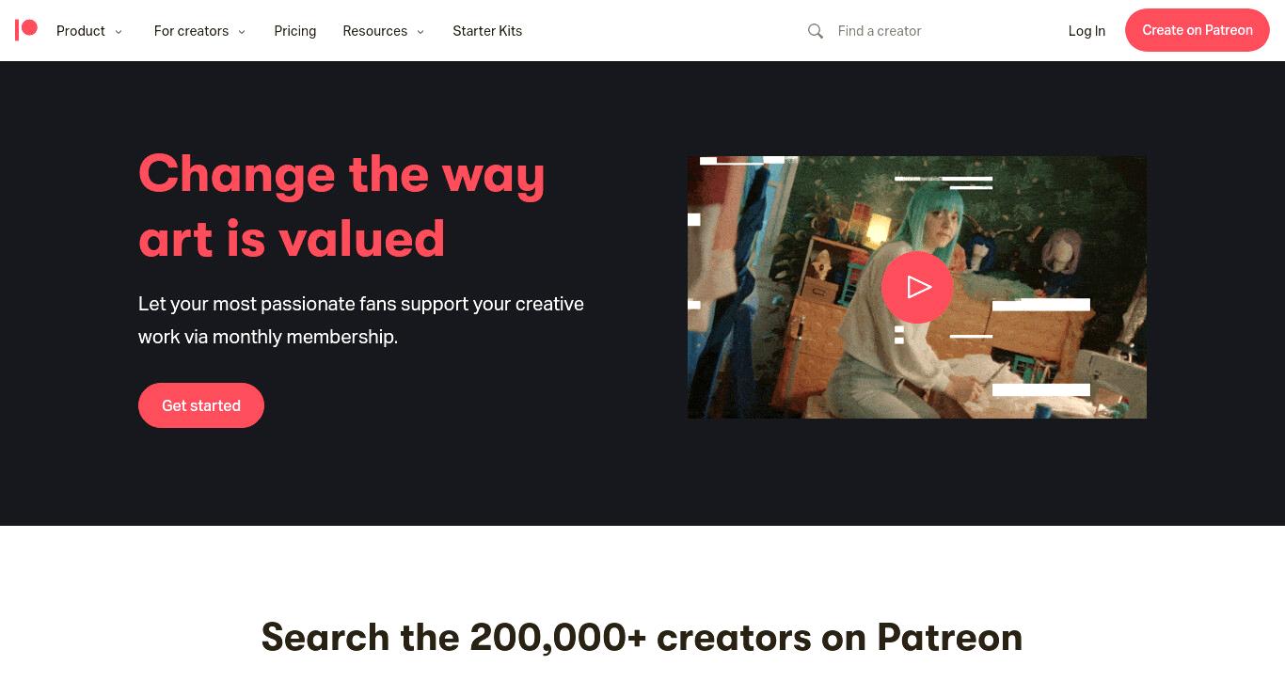Open the Product menu
Image resolution: width=1285 pixels, height=697 pixels.
pyautogui.click(x=81, y=31)
